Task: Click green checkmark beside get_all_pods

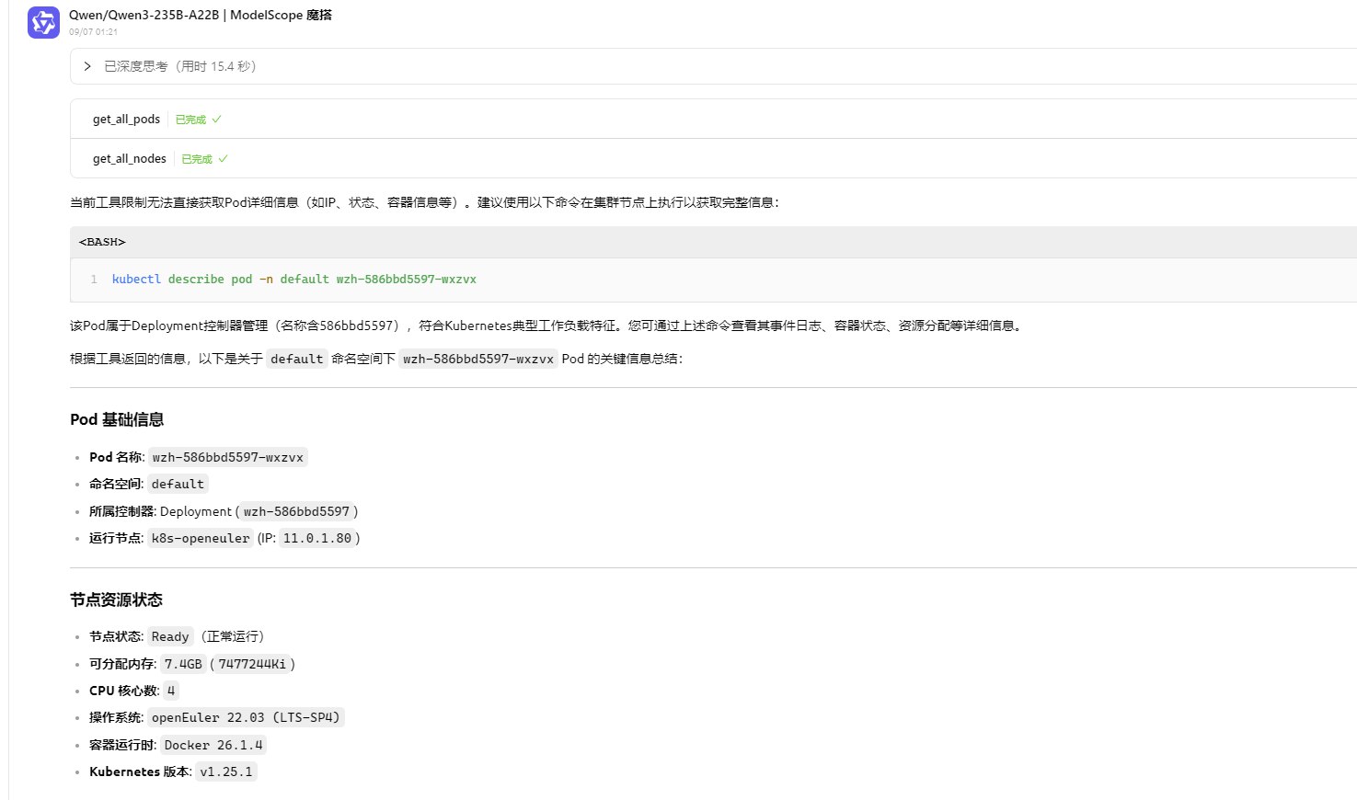Action: tap(217, 120)
